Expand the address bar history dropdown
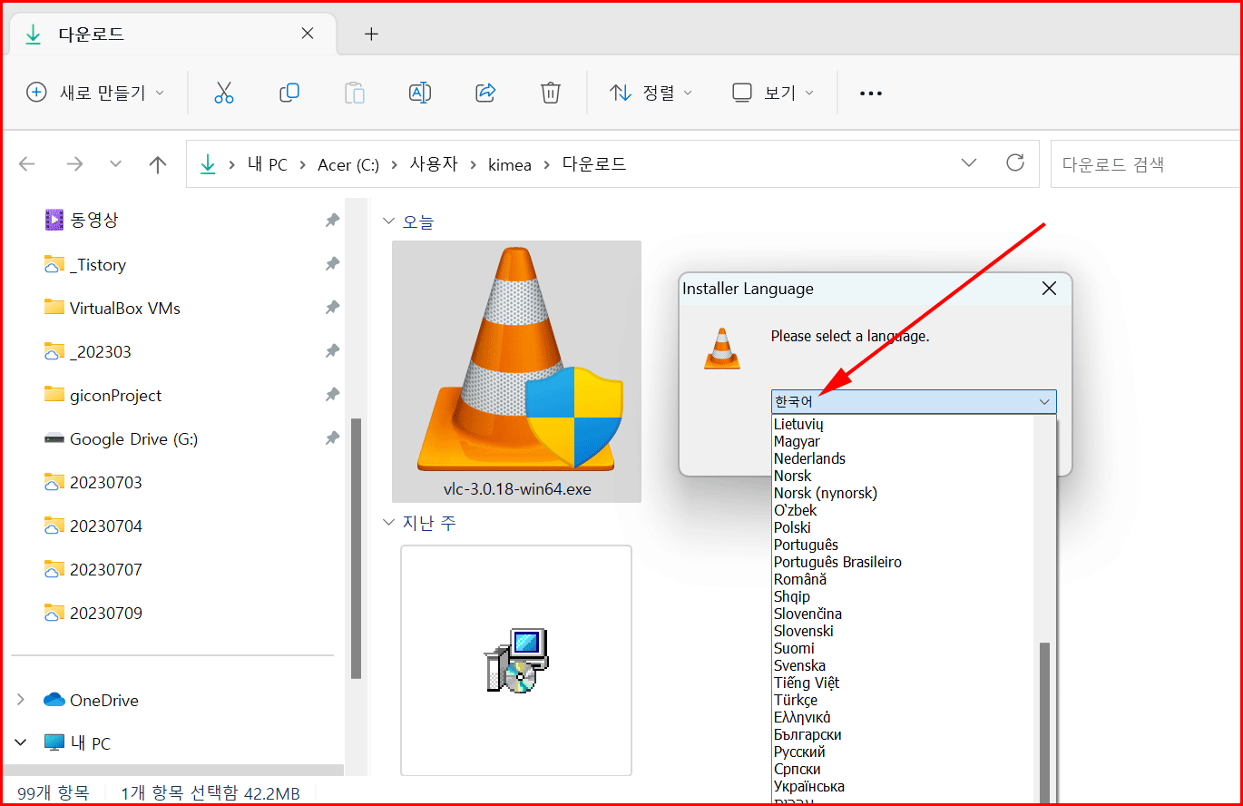This screenshot has height=806, width=1243. coord(969,163)
